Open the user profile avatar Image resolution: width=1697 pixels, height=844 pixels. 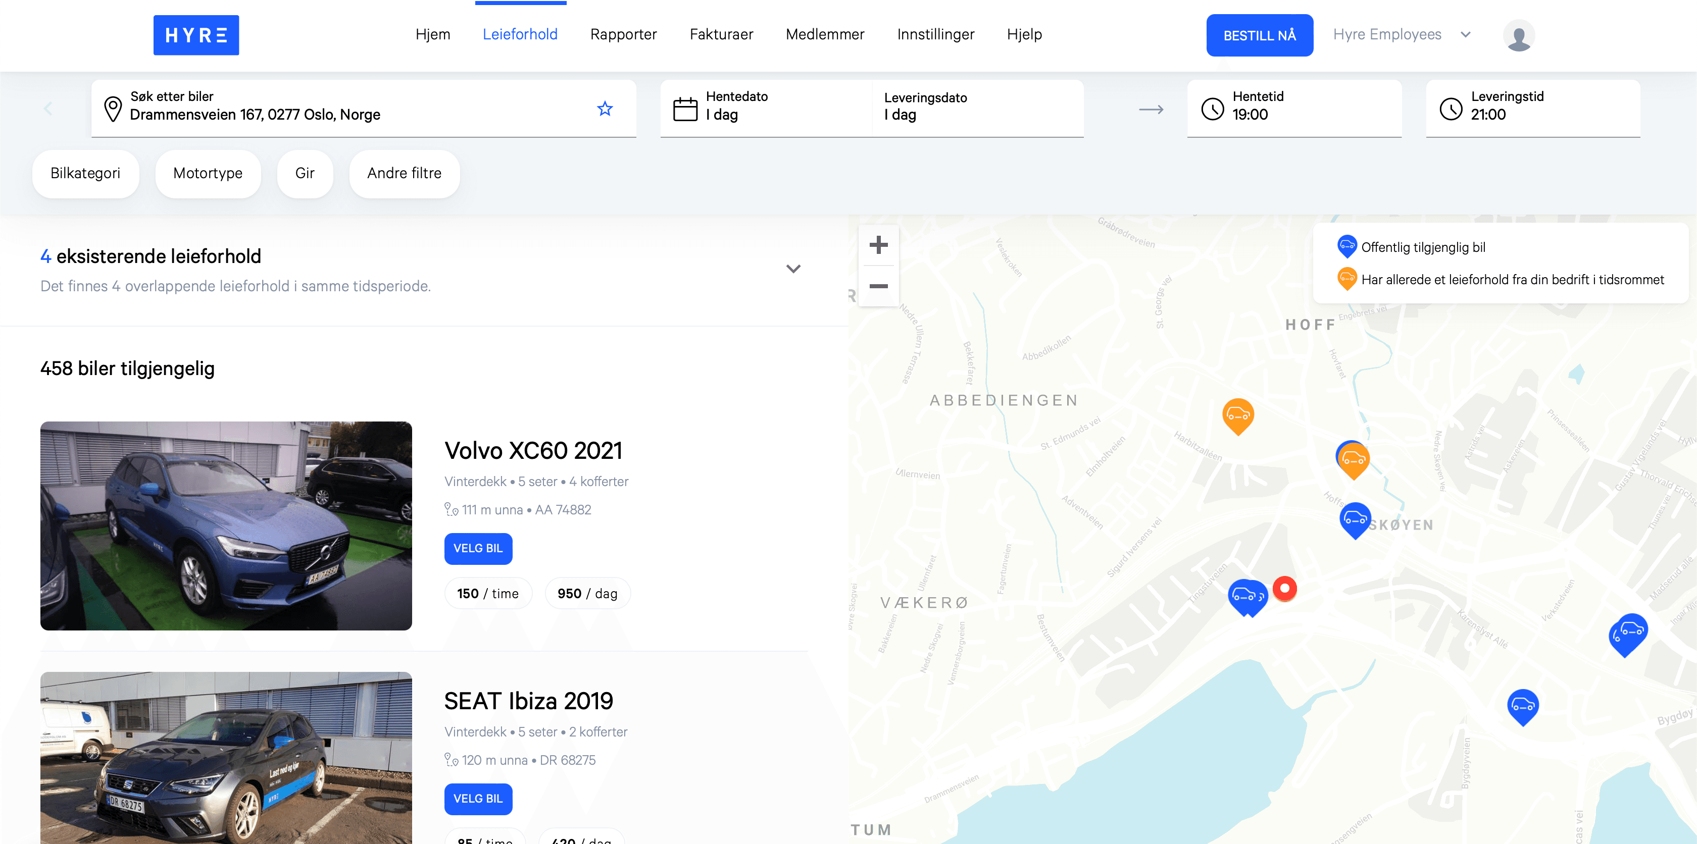point(1519,35)
